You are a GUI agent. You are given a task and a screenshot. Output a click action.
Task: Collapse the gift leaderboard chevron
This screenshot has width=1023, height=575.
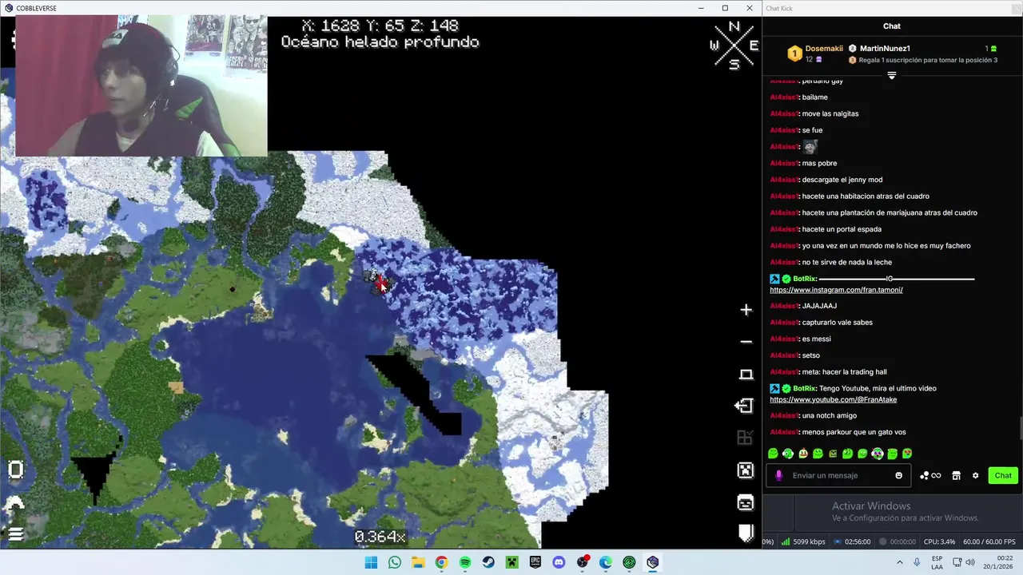[892, 75]
